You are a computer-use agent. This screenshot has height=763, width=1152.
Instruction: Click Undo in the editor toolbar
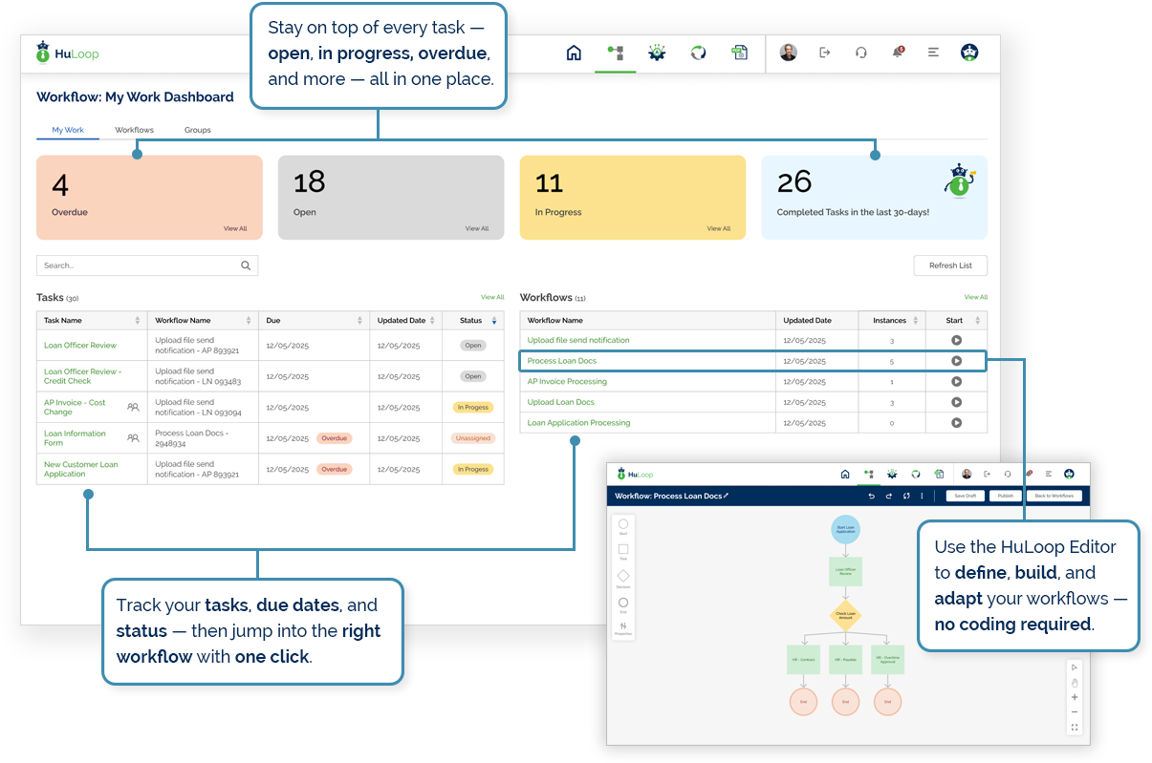coord(871,496)
